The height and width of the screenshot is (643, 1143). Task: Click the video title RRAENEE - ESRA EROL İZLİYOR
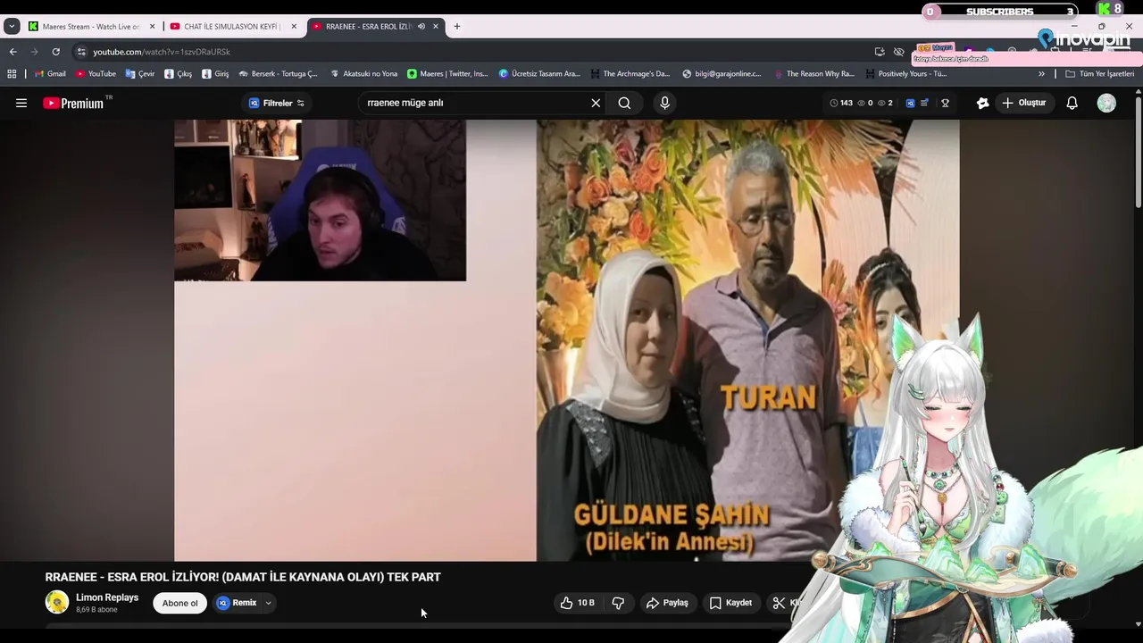[243, 577]
